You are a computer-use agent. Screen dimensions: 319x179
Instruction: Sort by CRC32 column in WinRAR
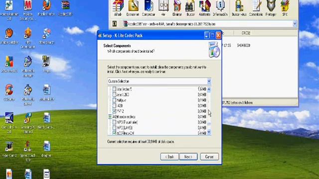[x=246, y=33]
